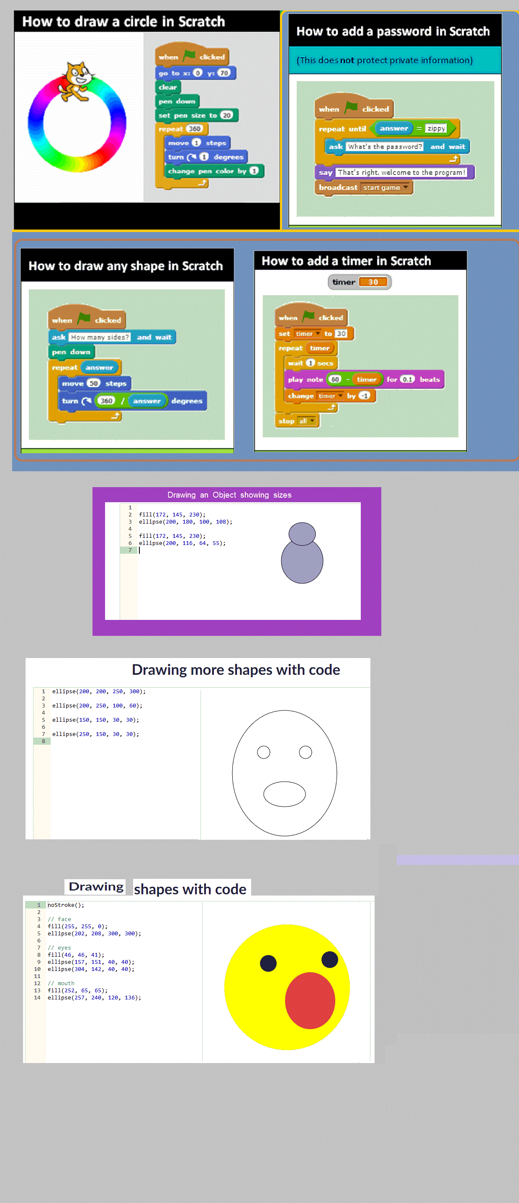519x1203 pixels.
Task: Click the 'timer' reporter in the 'play note' block
Action: click(367, 379)
